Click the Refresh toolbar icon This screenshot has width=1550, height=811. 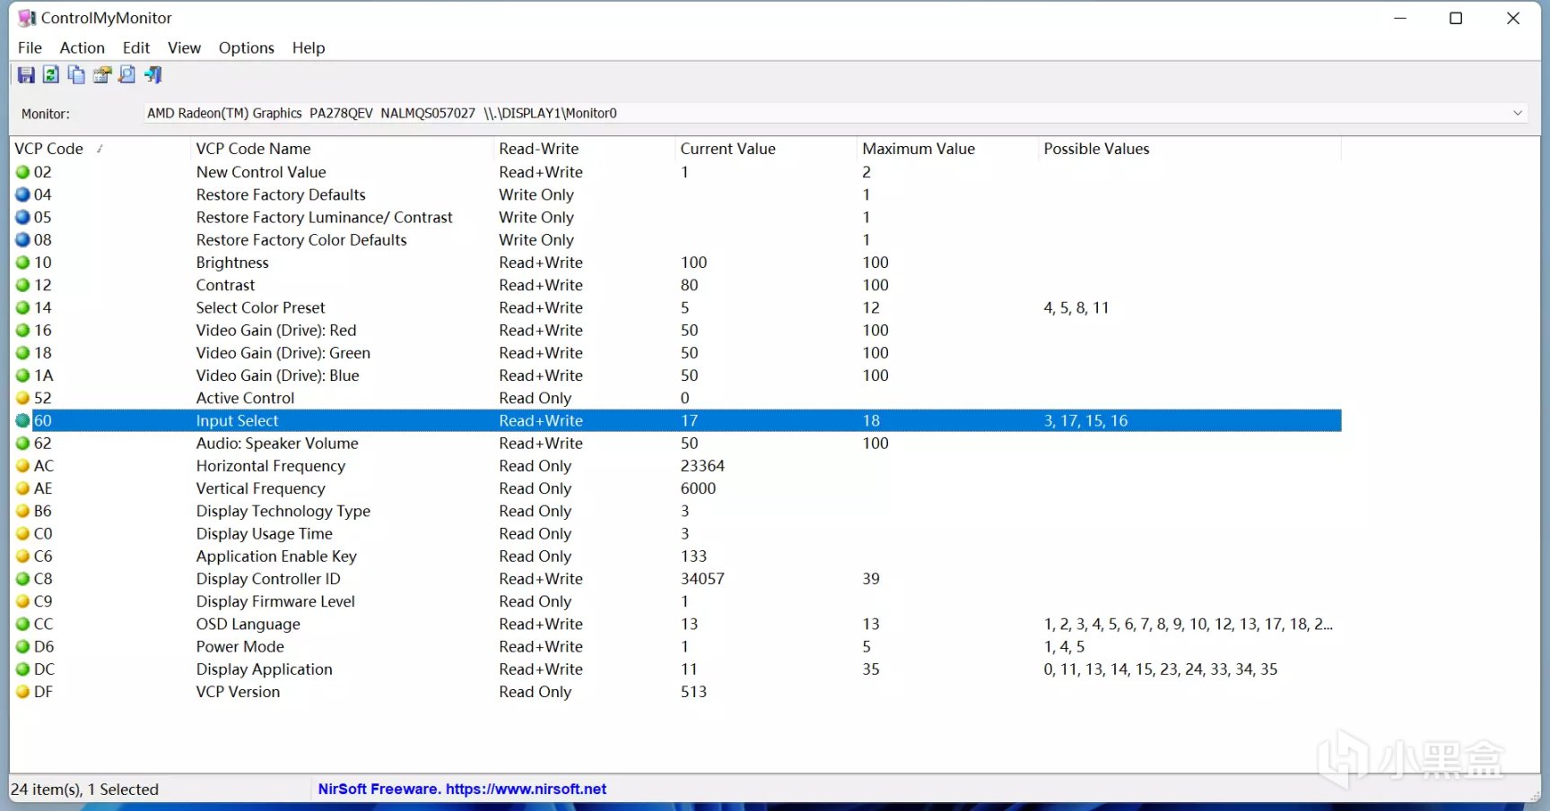(x=51, y=75)
